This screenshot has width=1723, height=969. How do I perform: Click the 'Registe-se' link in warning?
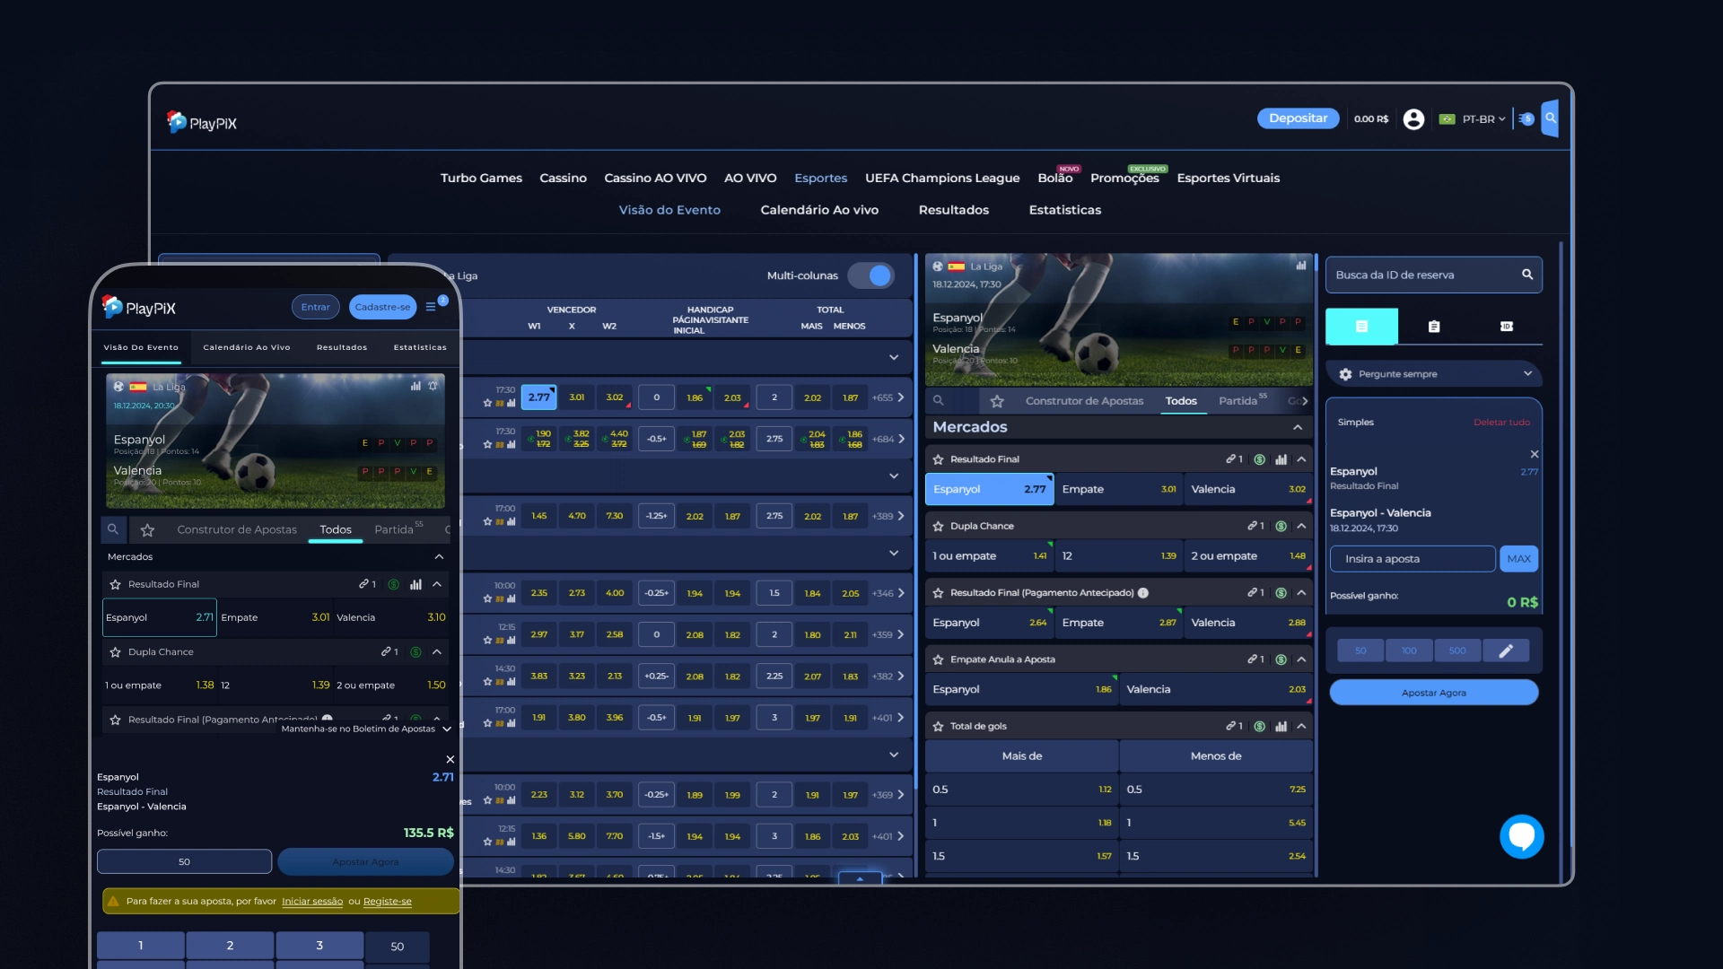pyautogui.click(x=387, y=902)
